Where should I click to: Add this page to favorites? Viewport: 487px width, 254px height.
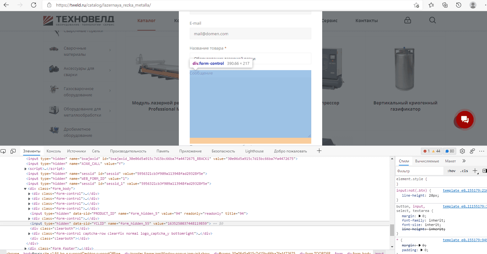pyautogui.click(x=416, y=5)
